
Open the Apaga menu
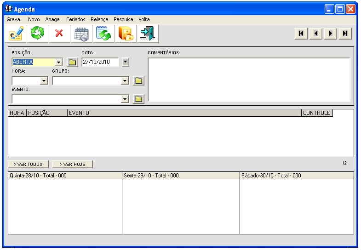tap(52, 19)
